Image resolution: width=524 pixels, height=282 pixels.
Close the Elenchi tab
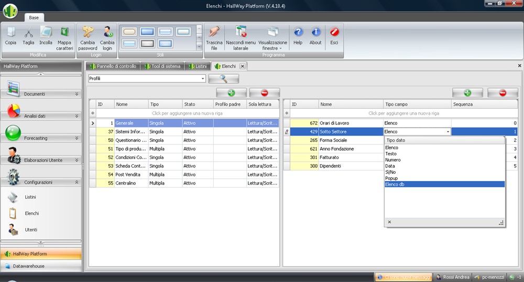click(x=243, y=66)
